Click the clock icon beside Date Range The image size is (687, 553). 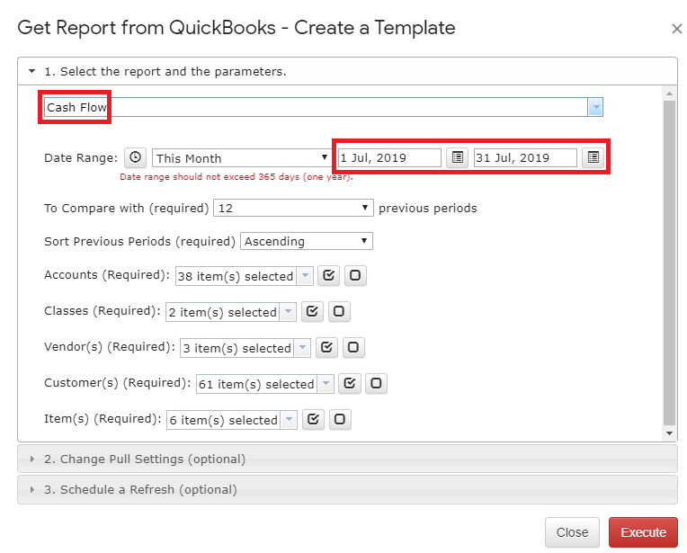(135, 157)
